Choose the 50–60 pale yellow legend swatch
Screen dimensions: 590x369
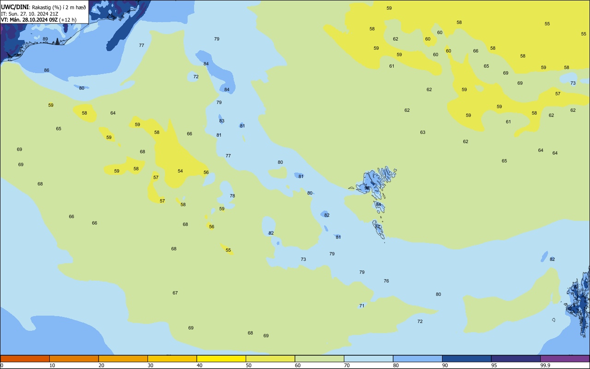270,358
